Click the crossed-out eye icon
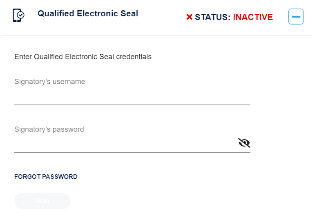Screen dimensions: 317x218 click(x=244, y=142)
